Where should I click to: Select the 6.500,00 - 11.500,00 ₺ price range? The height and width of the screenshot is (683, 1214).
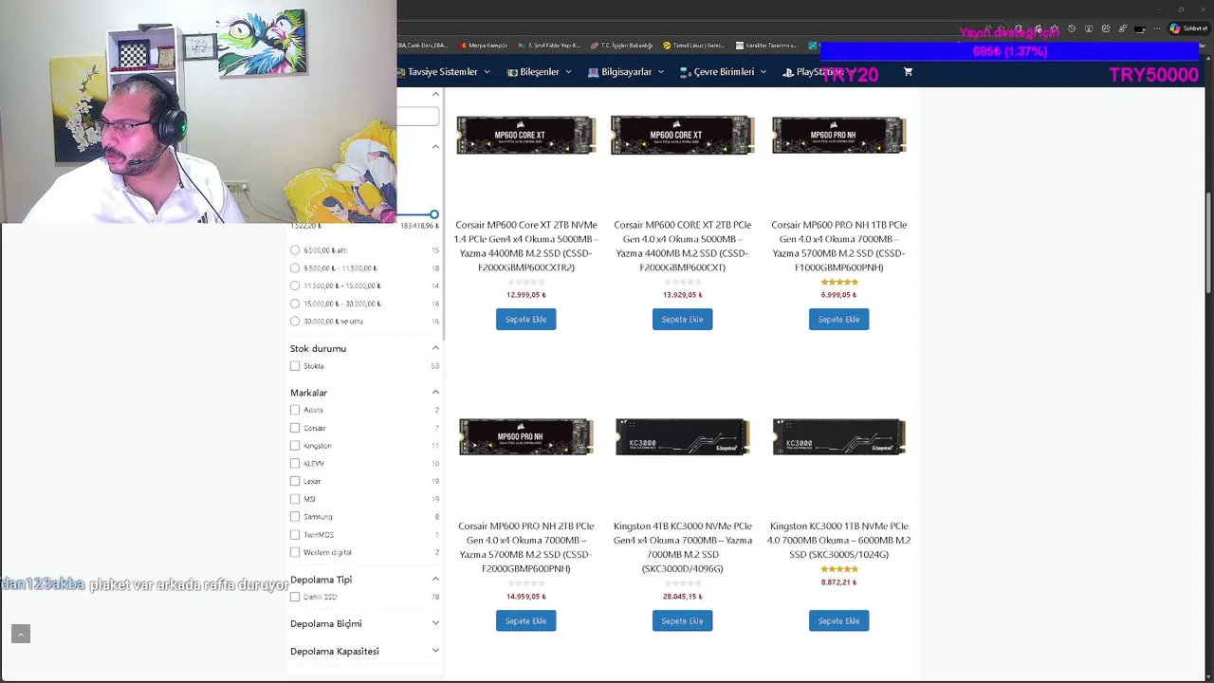[x=295, y=268]
